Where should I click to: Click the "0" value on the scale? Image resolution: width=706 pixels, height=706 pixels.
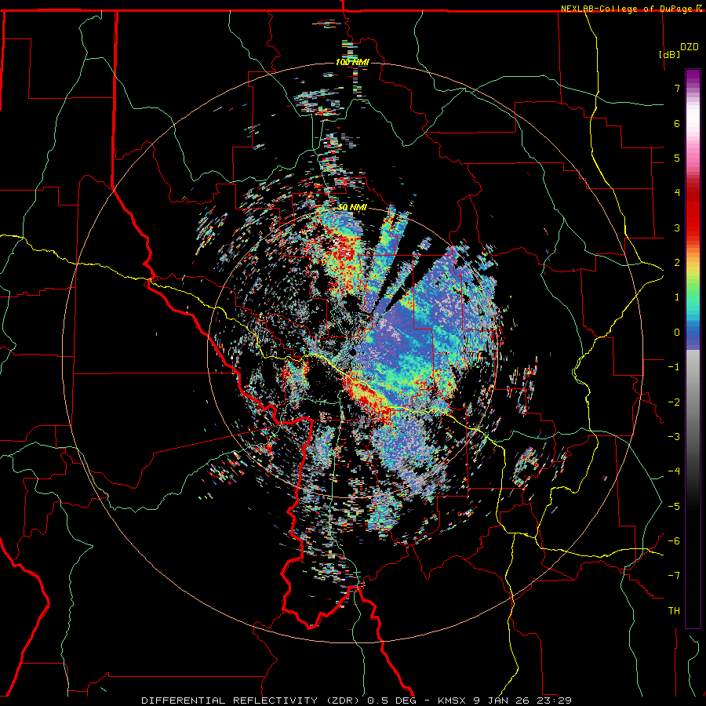(x=677, y=333)
